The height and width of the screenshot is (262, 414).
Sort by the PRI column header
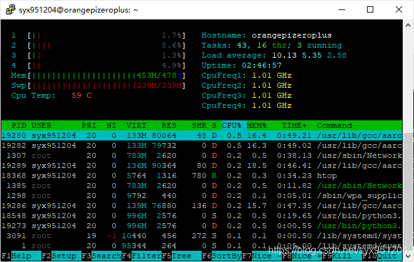pyautogui.click(x=89, y=125)
